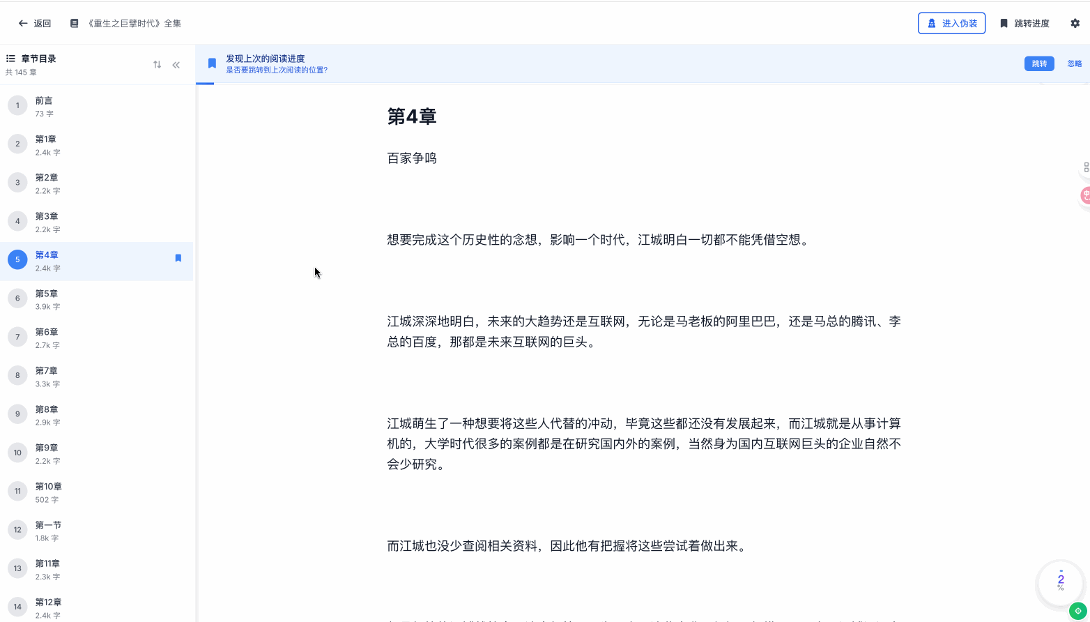Click the sort order icon in chapter sidebar
The image size is (1090, 622).
click(x=157, y=64)
